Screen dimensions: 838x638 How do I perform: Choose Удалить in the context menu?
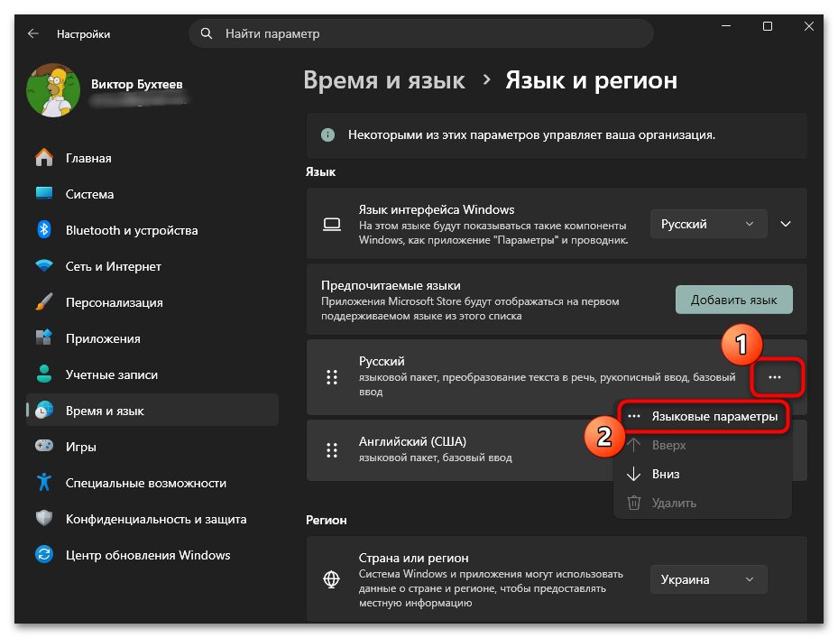pyautogui.click(x=674, y=503)
